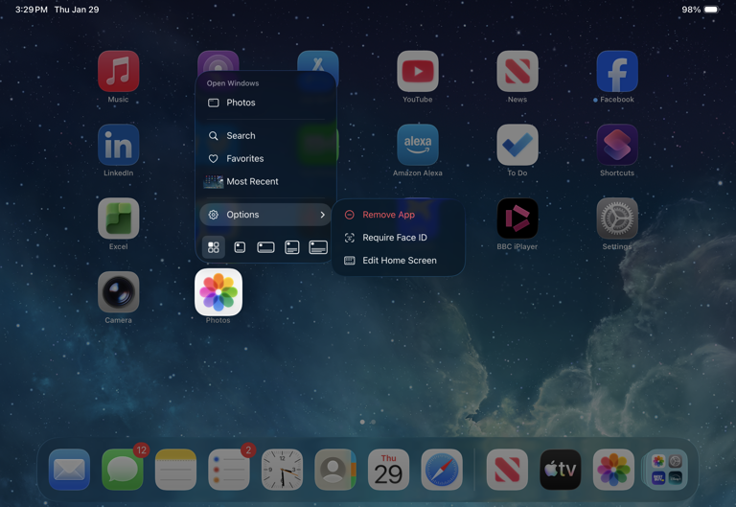Choose small square widget size
Image resolution: width=736 pixels, height=507 pixels.
pyautogui.click(x=240, y=247)
